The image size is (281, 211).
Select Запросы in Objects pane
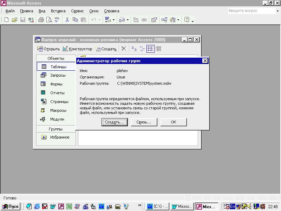tap(56, 75)
